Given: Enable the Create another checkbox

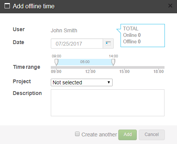Looking at the screenshot, I should click(x=77, y=134).
